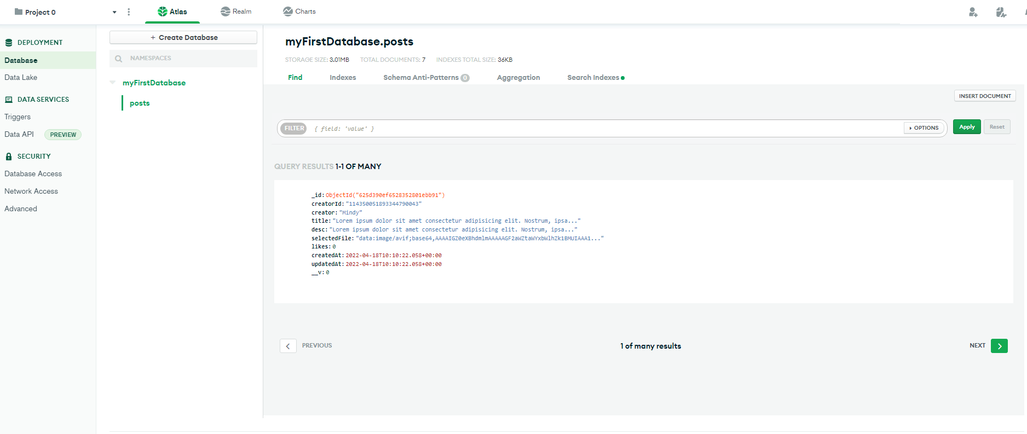Open Network Access in the sidebar
Viewport: 1027px width, 434px height.
[x=31, y=191]
